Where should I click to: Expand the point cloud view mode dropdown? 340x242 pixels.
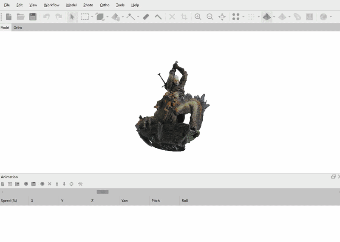click(x=243, y=17)
